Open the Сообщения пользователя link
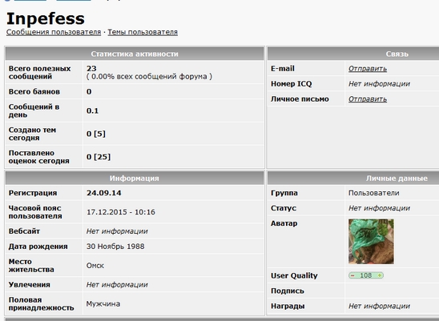Image resolution: width=439 pixels, height=321 pixels. point(54,32)
